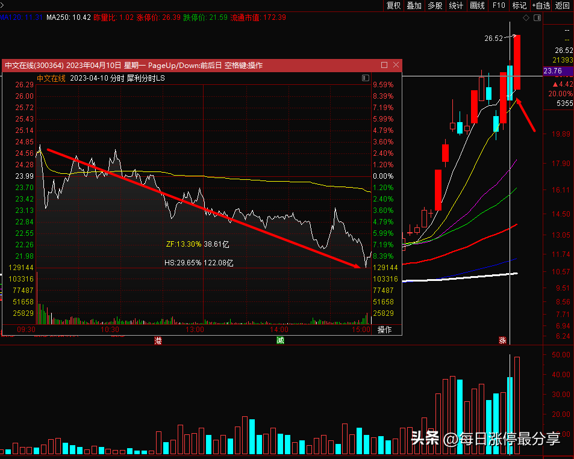574x459 pixels.
Task: Click the 20.00% change value in right panel
Action: click(x=561, y=94)
